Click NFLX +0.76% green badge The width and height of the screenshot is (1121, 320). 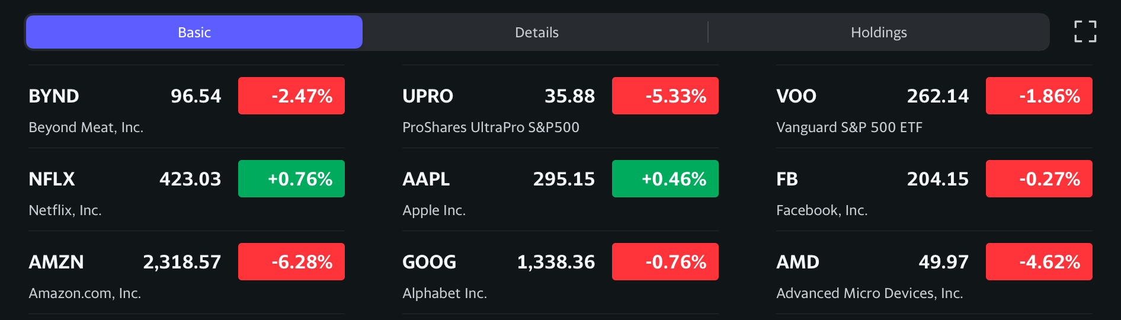pyautogui.click(x=292, y=178)
